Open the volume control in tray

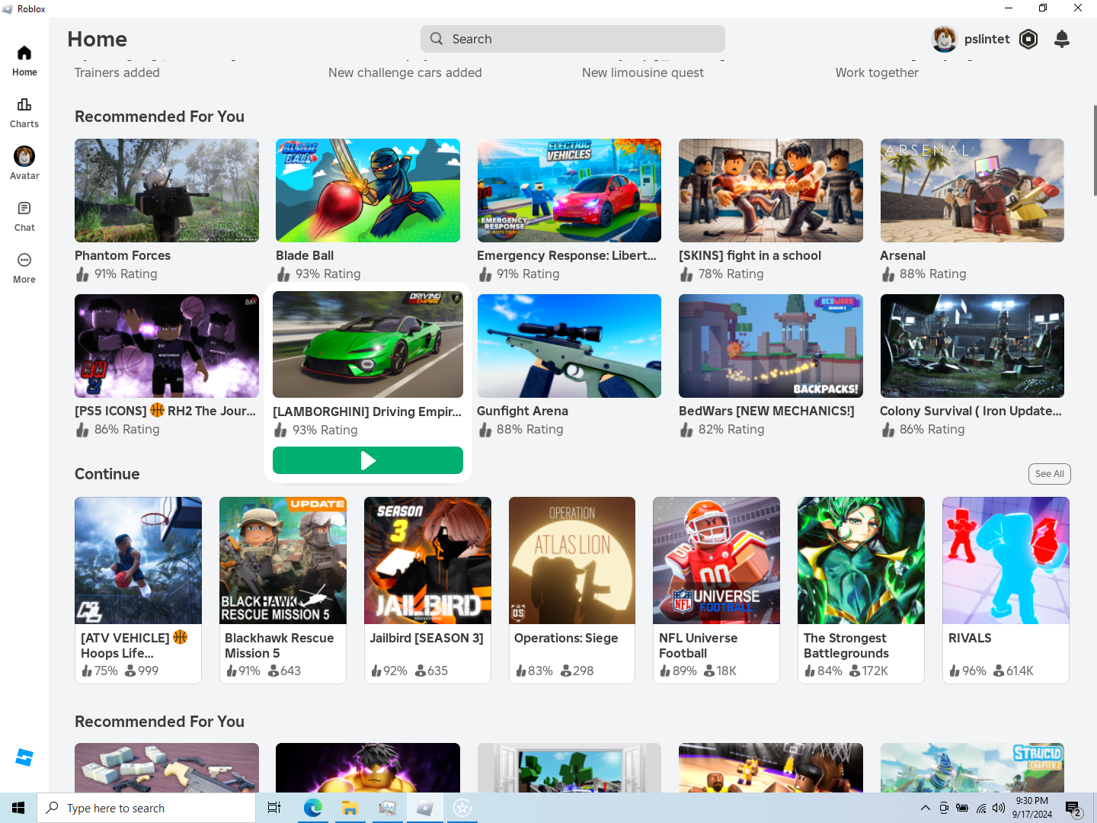point(999,808)
